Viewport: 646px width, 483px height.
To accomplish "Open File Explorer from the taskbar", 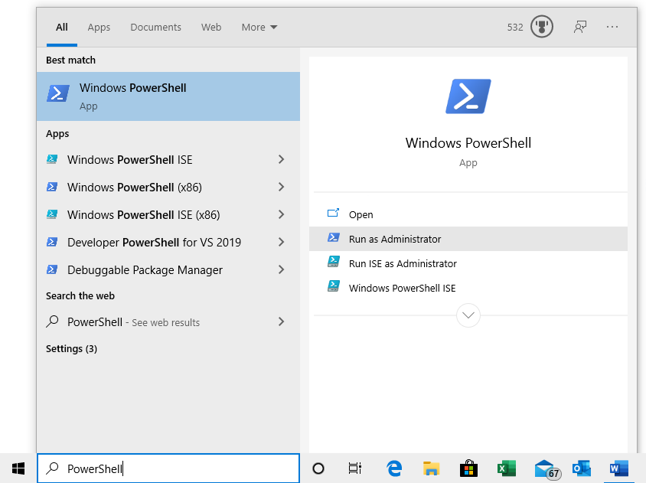I will tap(432, 468).
